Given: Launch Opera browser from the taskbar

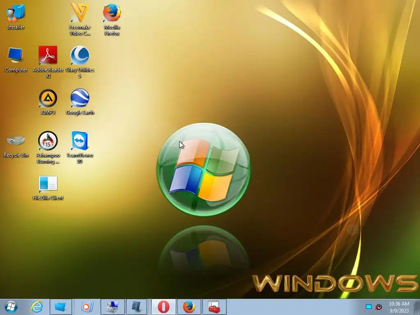Looking at the screenshot, I should pos(163,307).
